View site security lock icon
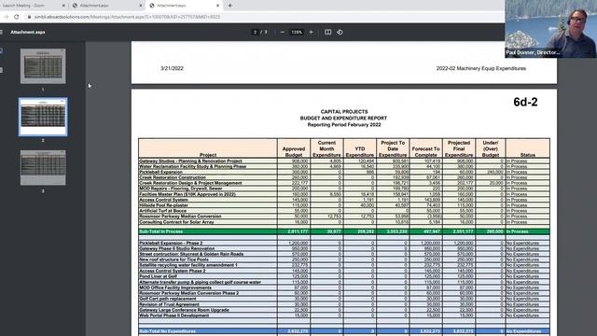Screen dimensions: 597x336 29,17
